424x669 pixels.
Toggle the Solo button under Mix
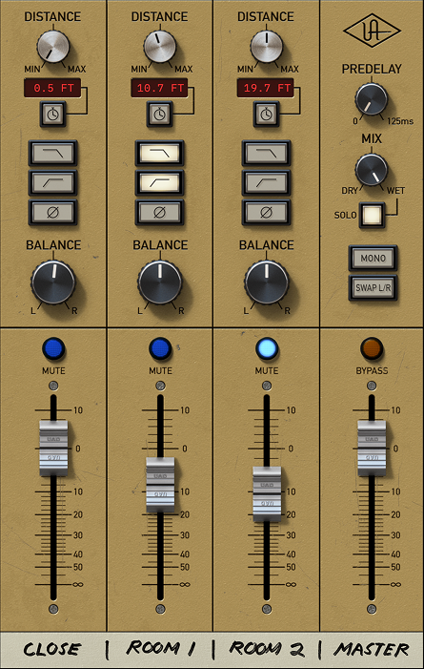[372, 215]
